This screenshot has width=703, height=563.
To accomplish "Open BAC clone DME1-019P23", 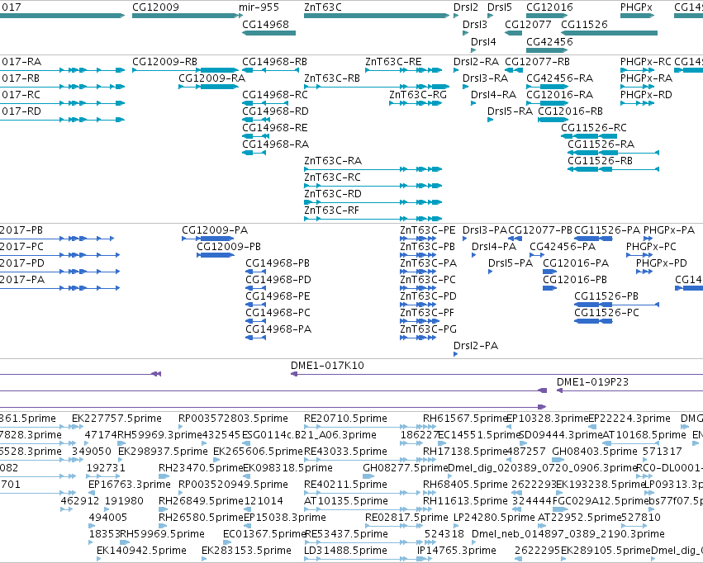I will point(592,382).
